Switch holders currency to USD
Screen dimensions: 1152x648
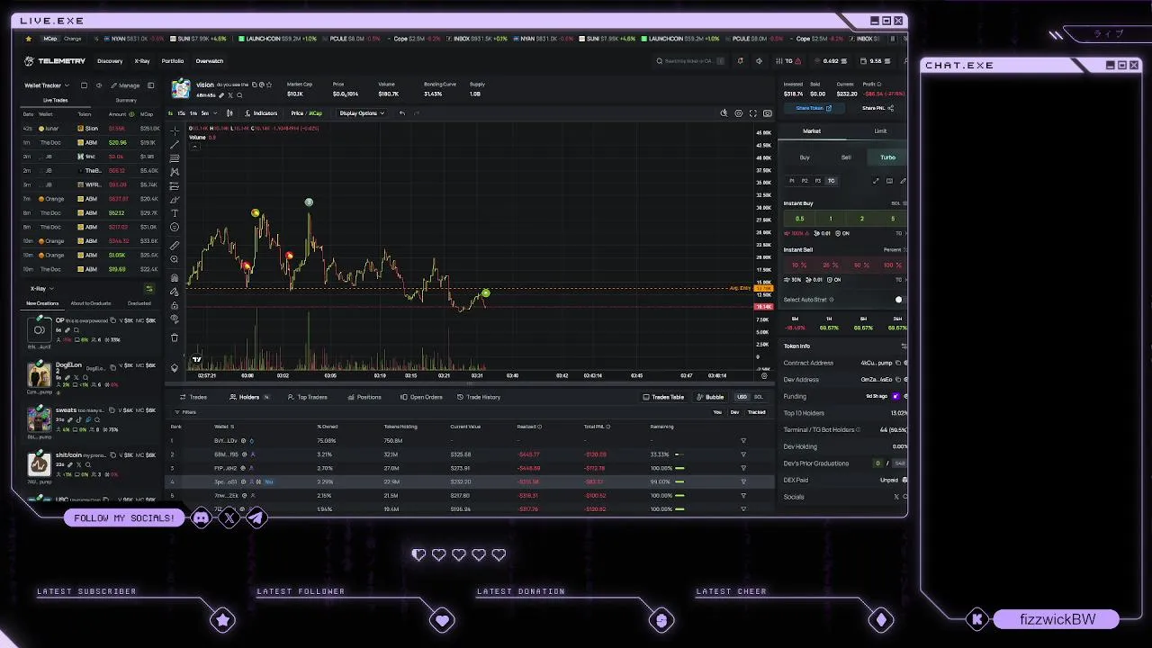click(x=742, y=397)
